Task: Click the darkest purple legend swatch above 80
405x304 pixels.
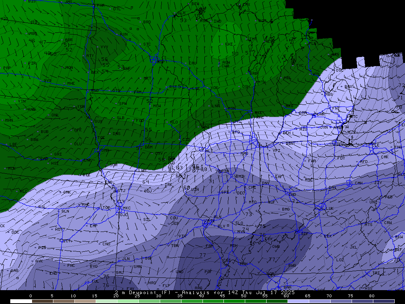Action: point(384,301)
